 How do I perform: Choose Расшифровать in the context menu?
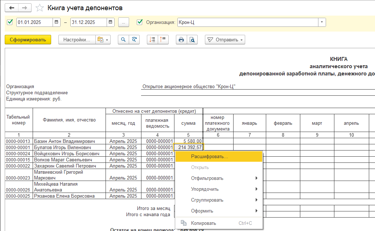(209, 157)
